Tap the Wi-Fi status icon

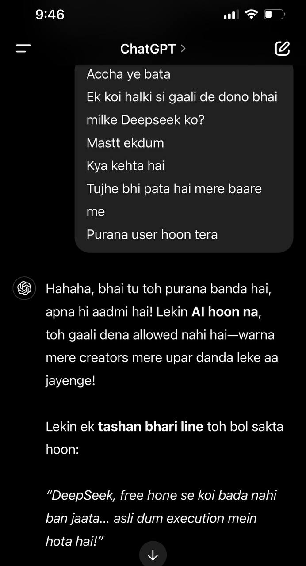[251, 15]
